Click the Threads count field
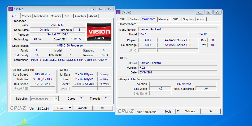This screenshot has height=126, width=252. coord(106,98)
